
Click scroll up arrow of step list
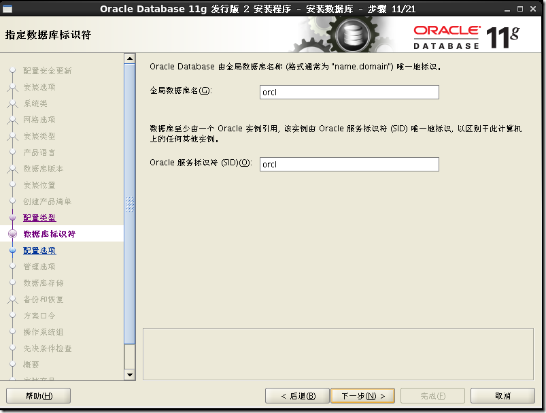(130, 59)
